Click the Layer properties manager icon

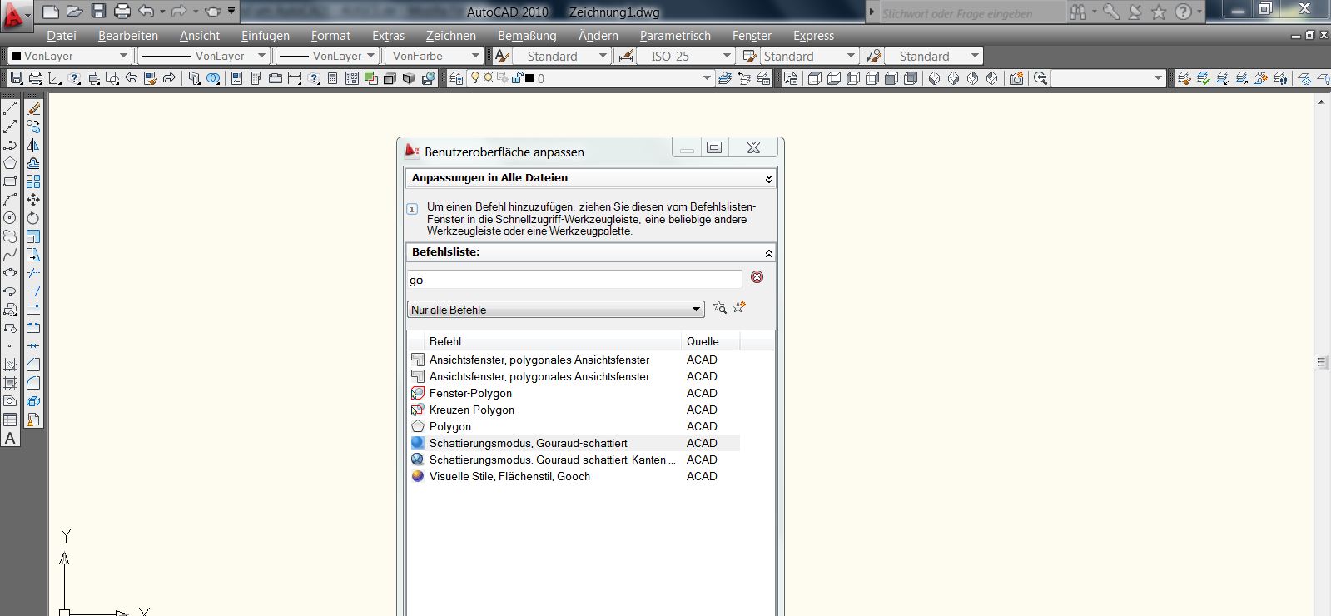coord(456,78)
